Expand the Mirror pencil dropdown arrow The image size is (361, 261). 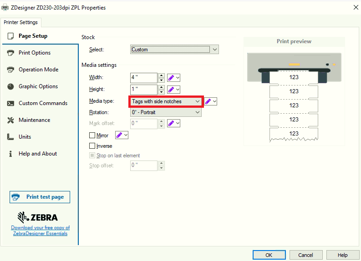(x=126, y=135)
